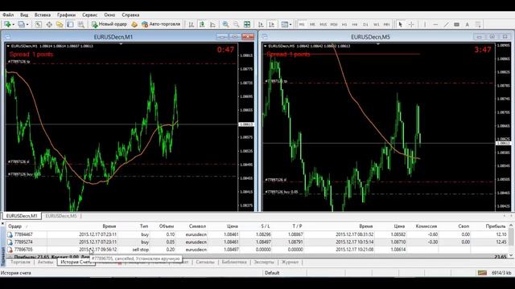
Task: Toggle chart shift icon
Action: pyautogui.click(x=271, y=24)
